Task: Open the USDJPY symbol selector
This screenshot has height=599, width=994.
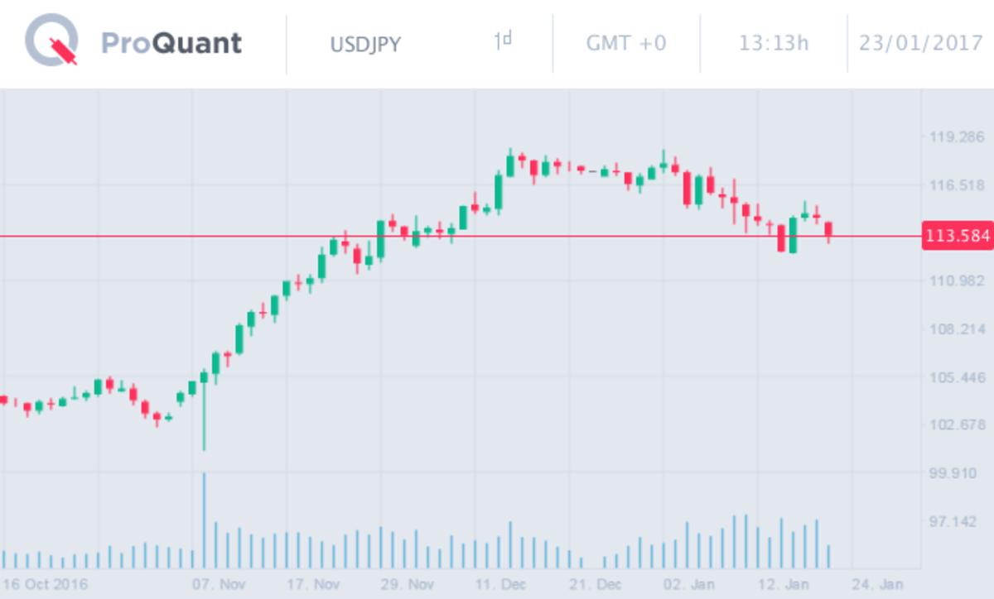Action: [x=365, y=43]
